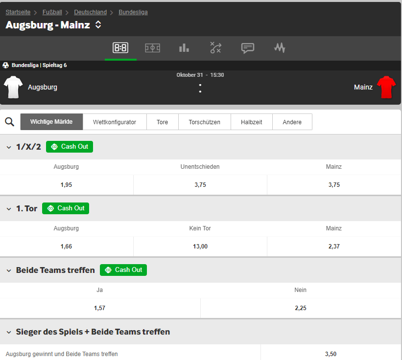Viewport: 402px width, 360px height.
Task: Open the match commentary speech bubble icon
Action: tap(248, 48)
